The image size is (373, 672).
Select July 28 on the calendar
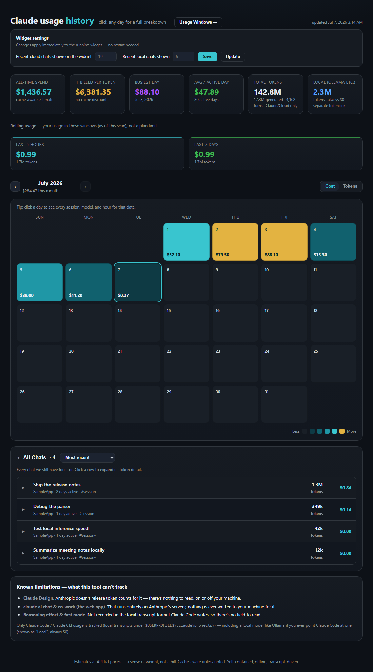[x=138, y=404]
